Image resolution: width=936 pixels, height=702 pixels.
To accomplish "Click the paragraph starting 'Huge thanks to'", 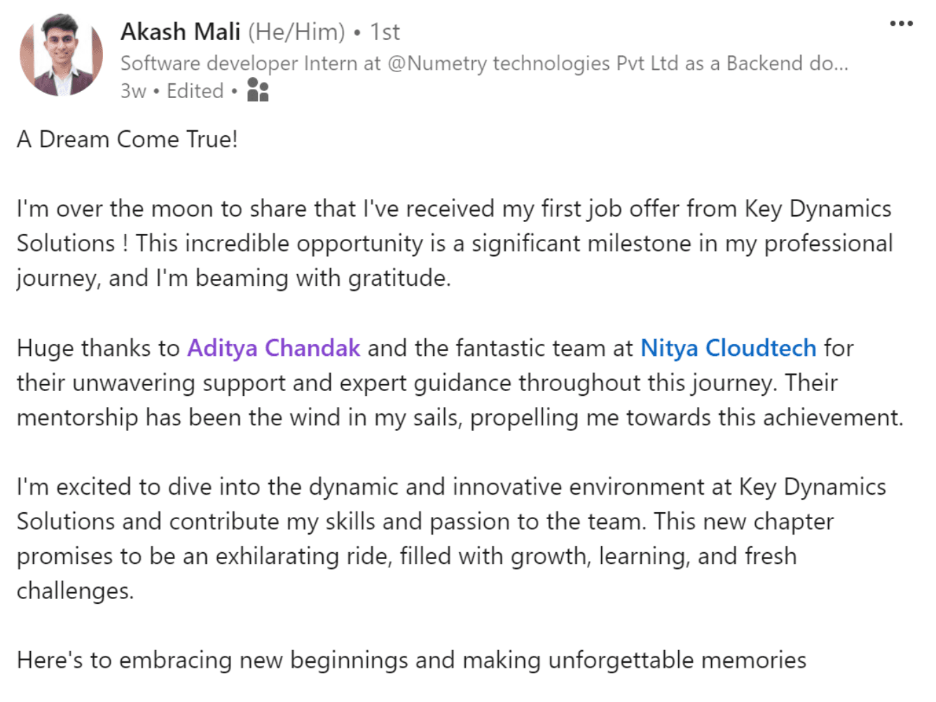I will (280, 383).
